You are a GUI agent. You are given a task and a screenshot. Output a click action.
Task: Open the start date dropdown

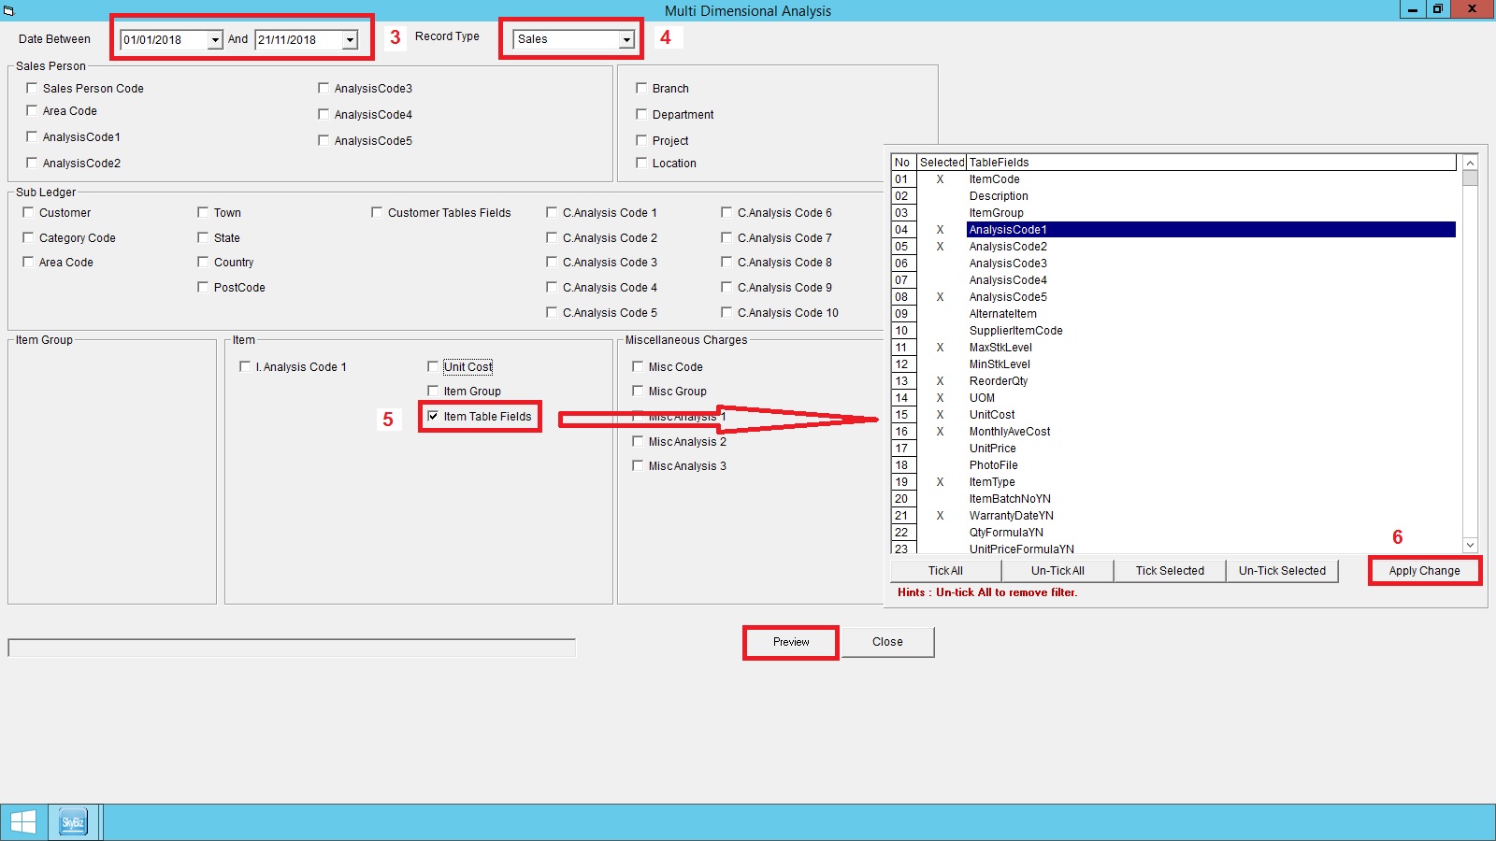215,40
